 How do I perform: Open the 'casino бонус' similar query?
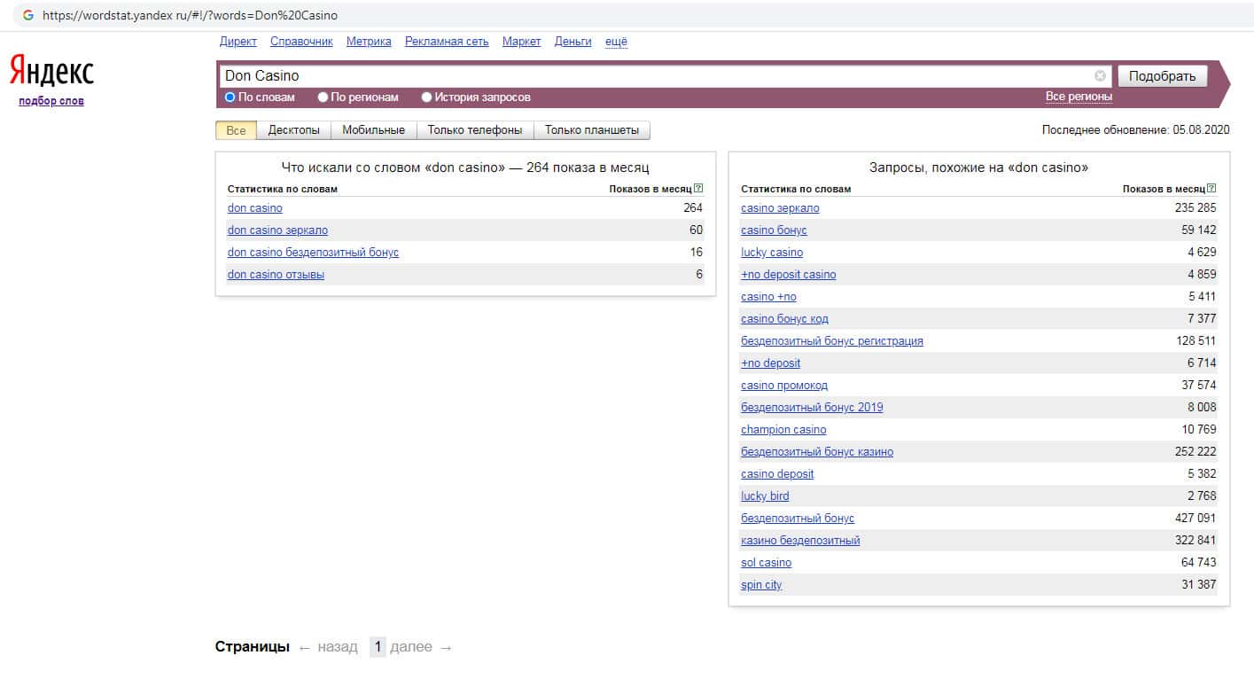coord(774,230)
